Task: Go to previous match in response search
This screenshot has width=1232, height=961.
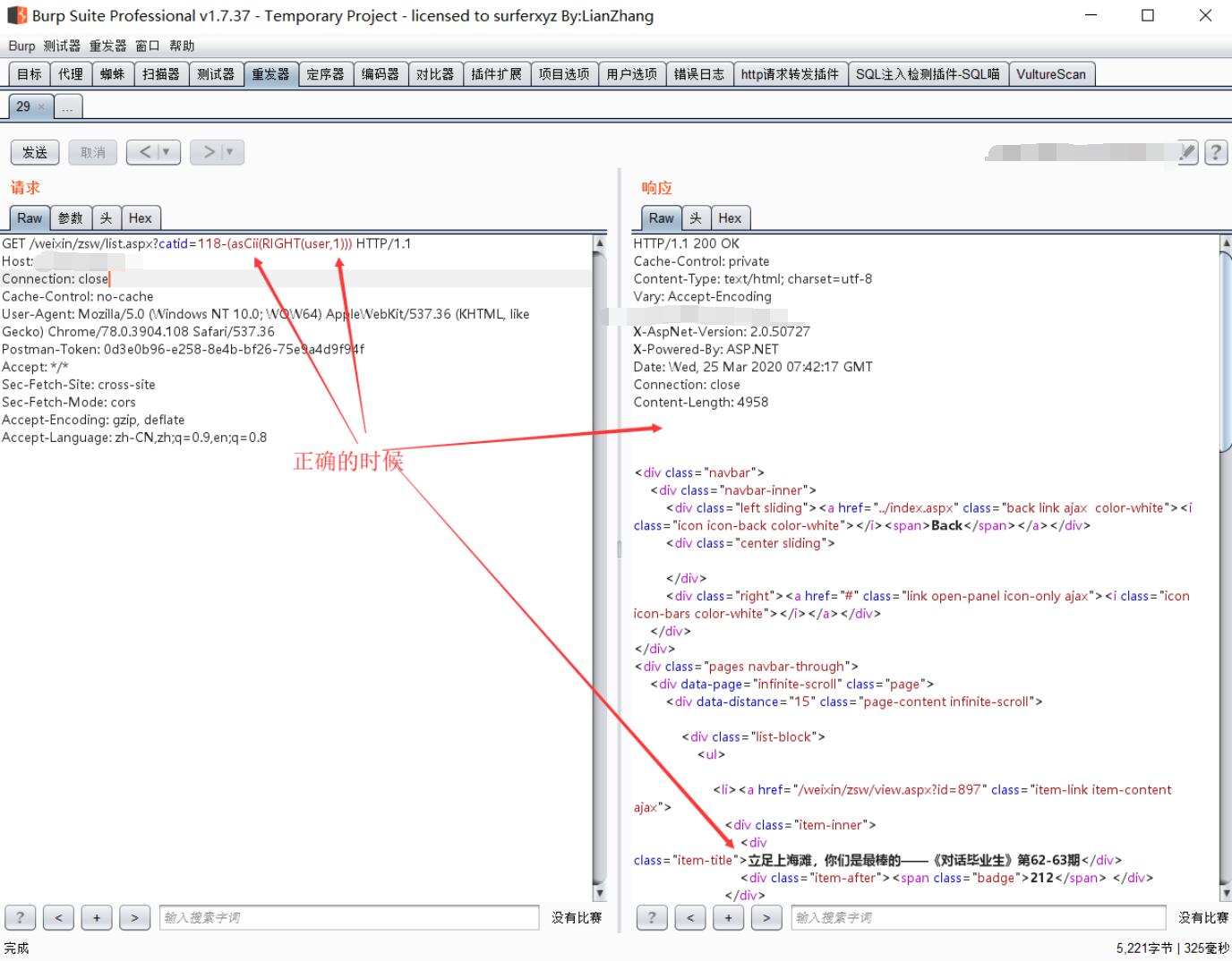Action: click(x=689, y=917)
